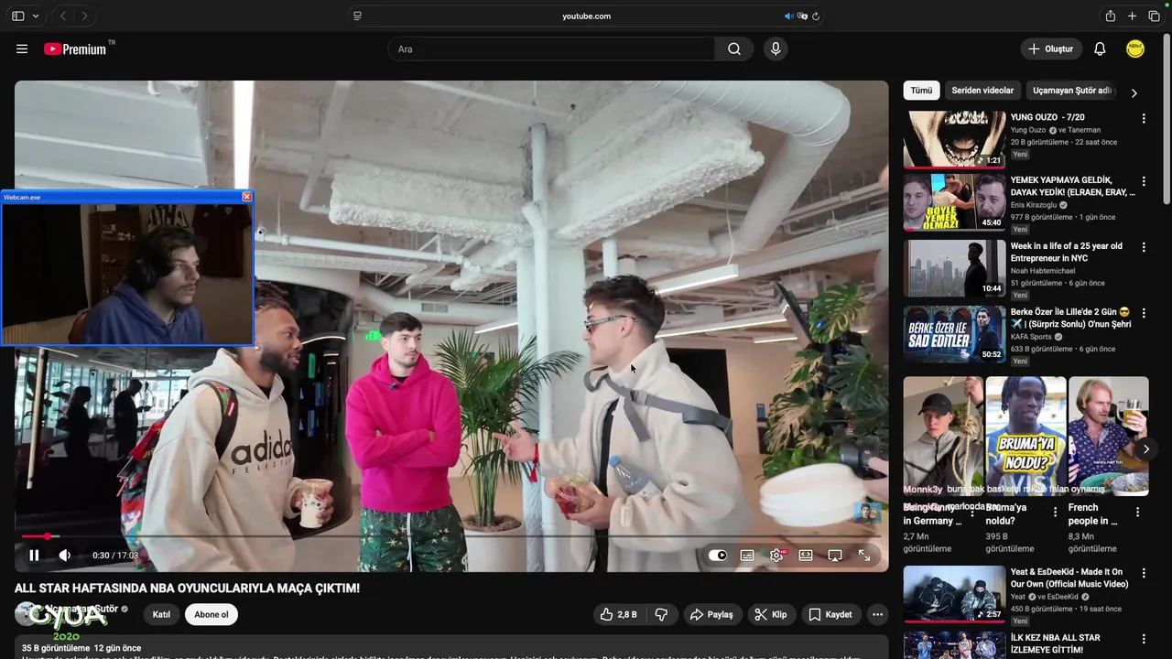
Task: Open the 45:40 Enis Kirazoglu thumbnail
Action: [x=953, y=202]
